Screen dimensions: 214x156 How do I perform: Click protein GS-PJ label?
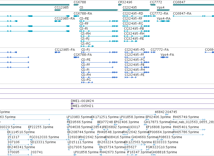pyautogui.click(x=85, y=50)
